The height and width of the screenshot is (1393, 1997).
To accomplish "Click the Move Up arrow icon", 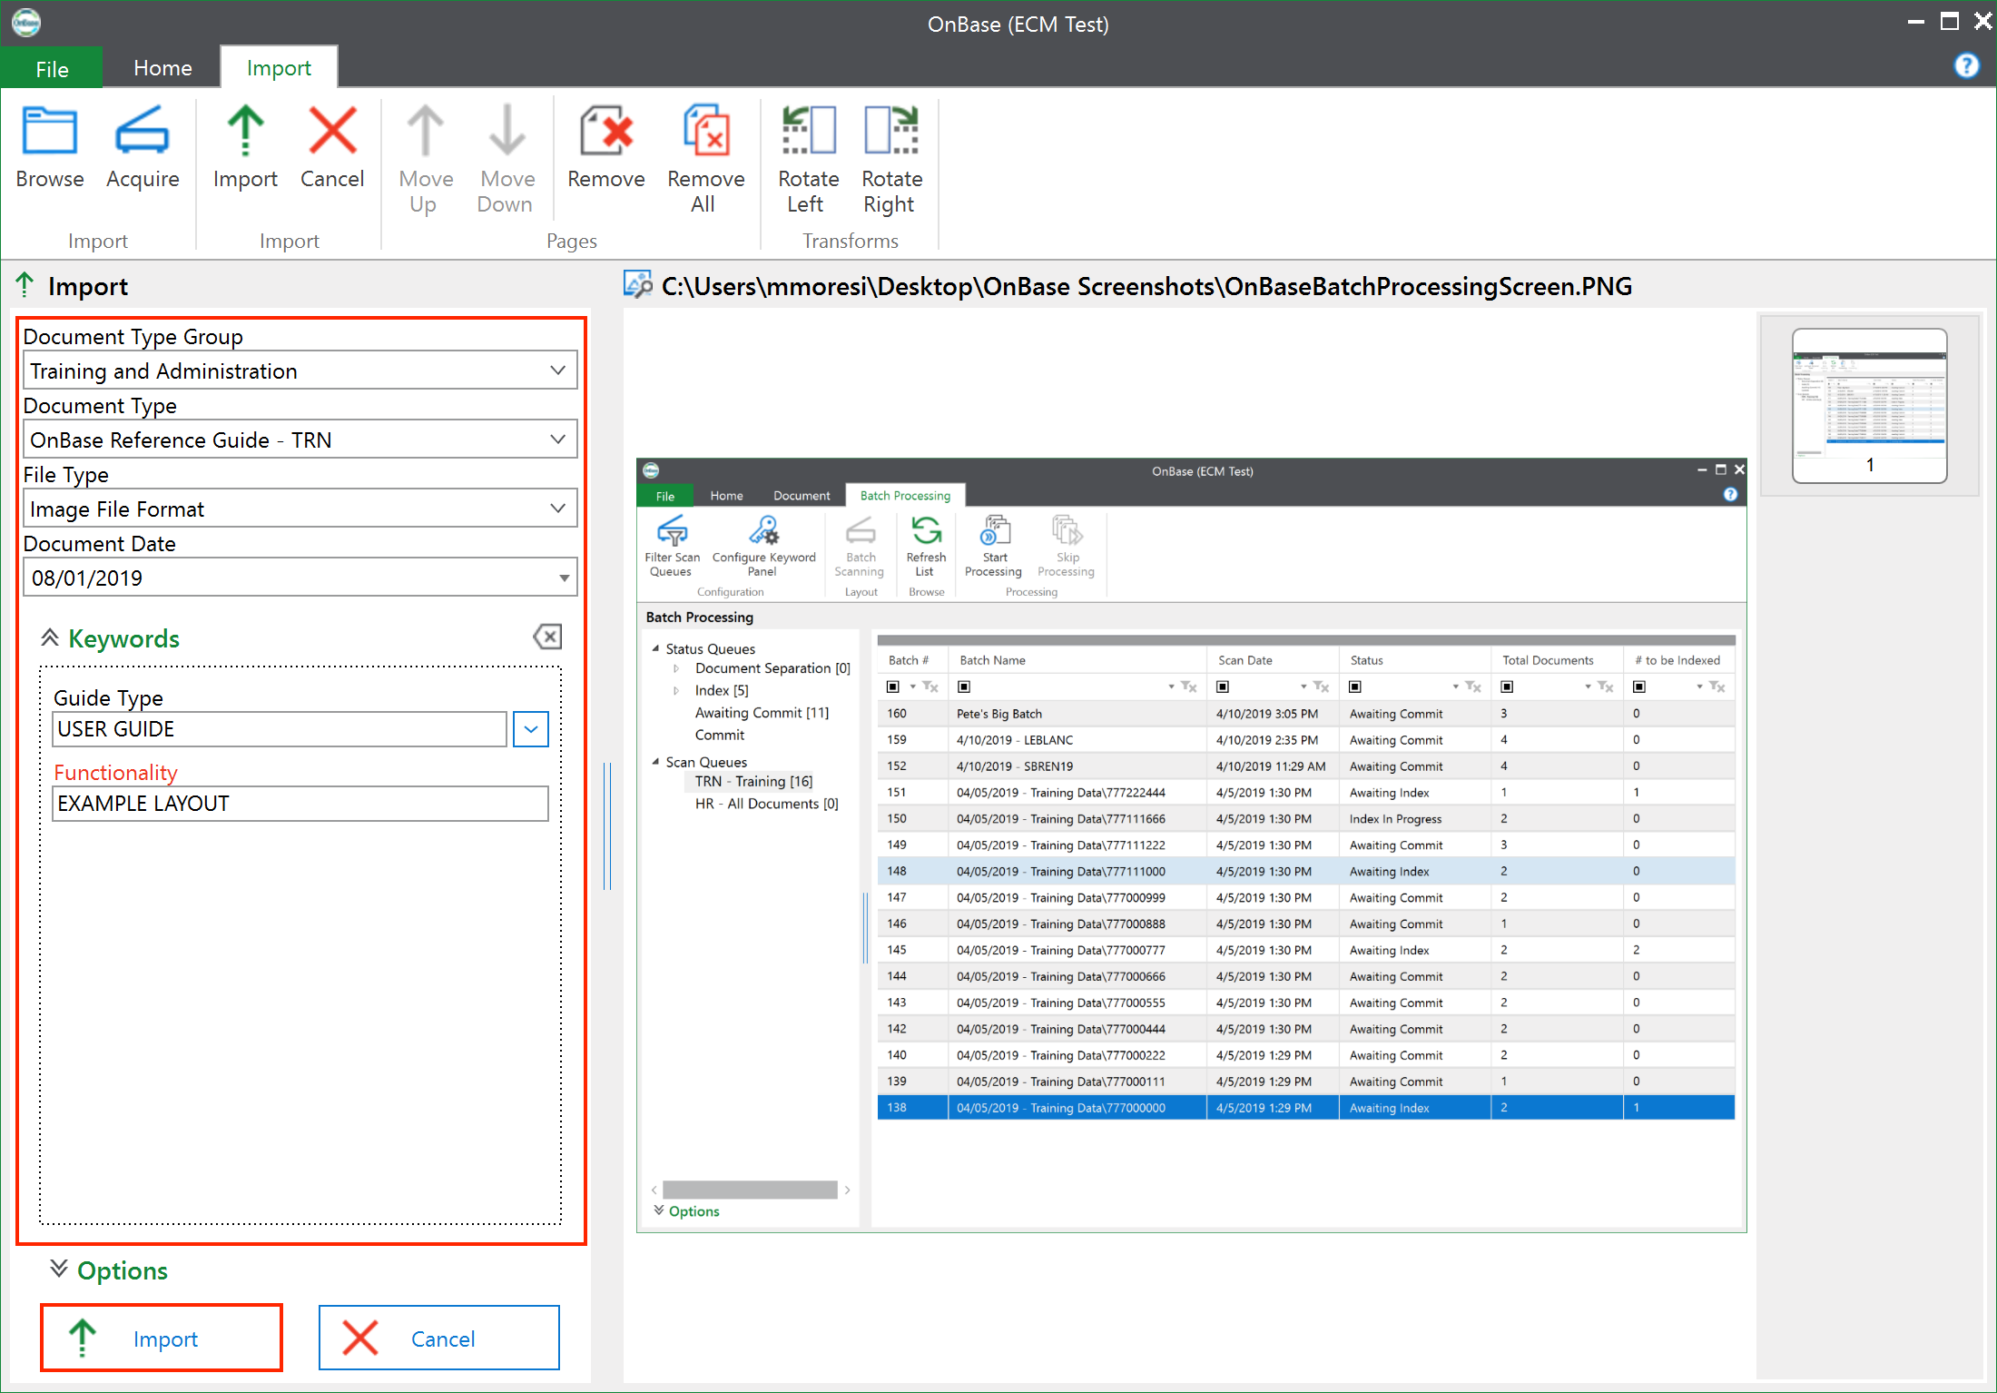I will click(425, 132).
